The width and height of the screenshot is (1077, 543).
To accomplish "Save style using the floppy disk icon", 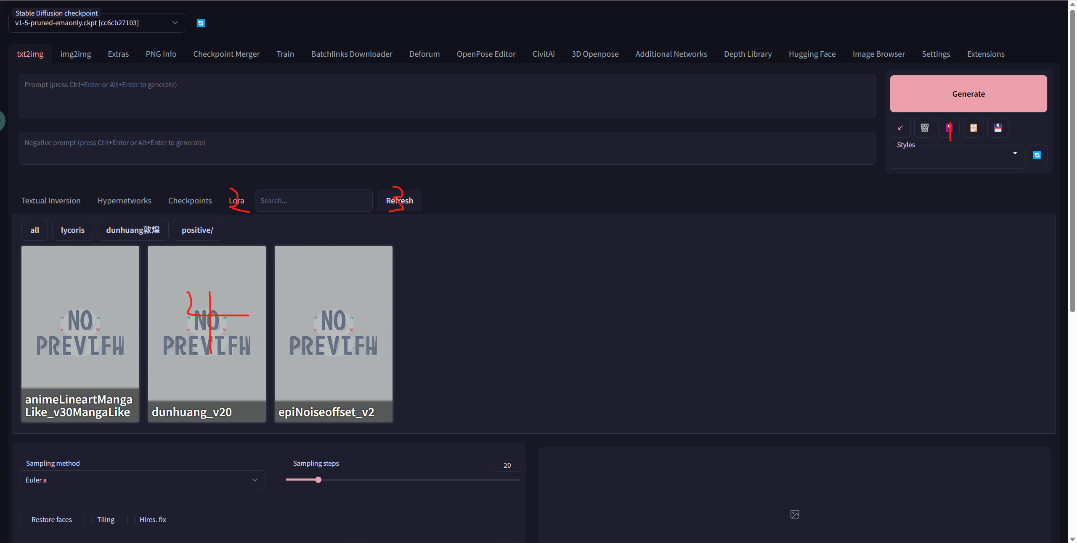I will tap(998, 128).
